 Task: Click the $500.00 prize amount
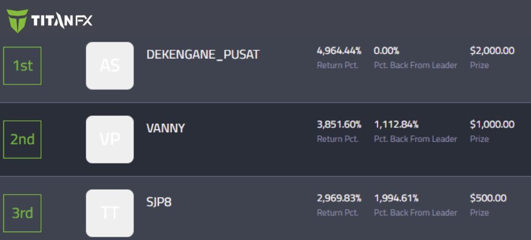[x=488, y=198]
